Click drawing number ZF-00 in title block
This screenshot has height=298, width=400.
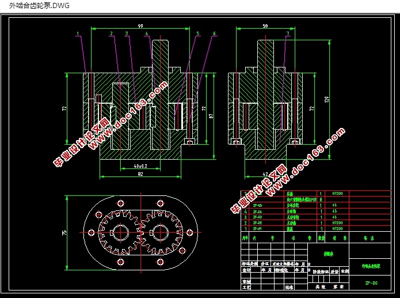371,283
